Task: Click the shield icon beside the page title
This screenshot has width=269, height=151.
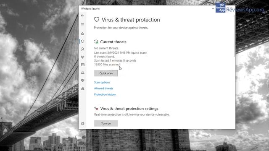Action: 97,19
